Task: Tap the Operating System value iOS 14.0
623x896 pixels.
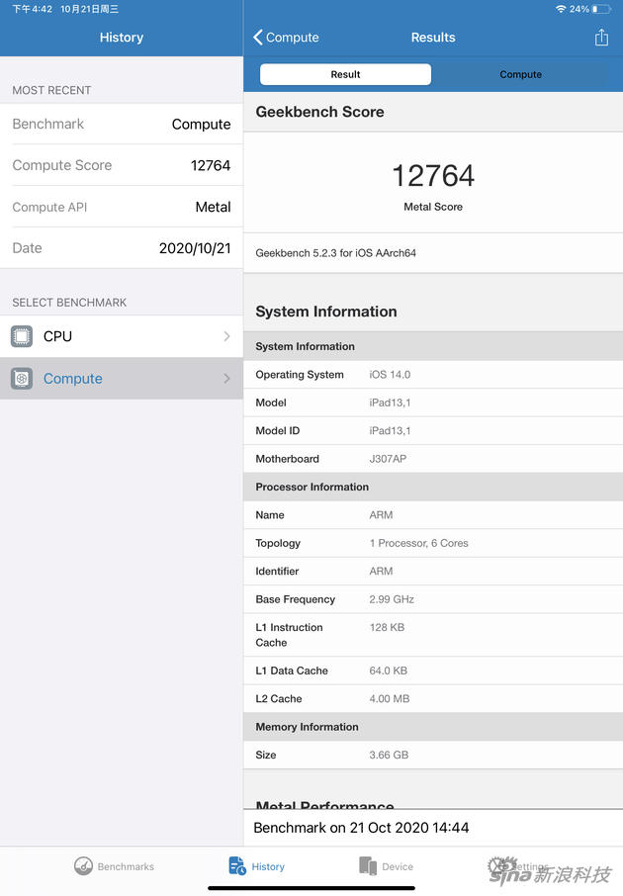Action: 390,375
